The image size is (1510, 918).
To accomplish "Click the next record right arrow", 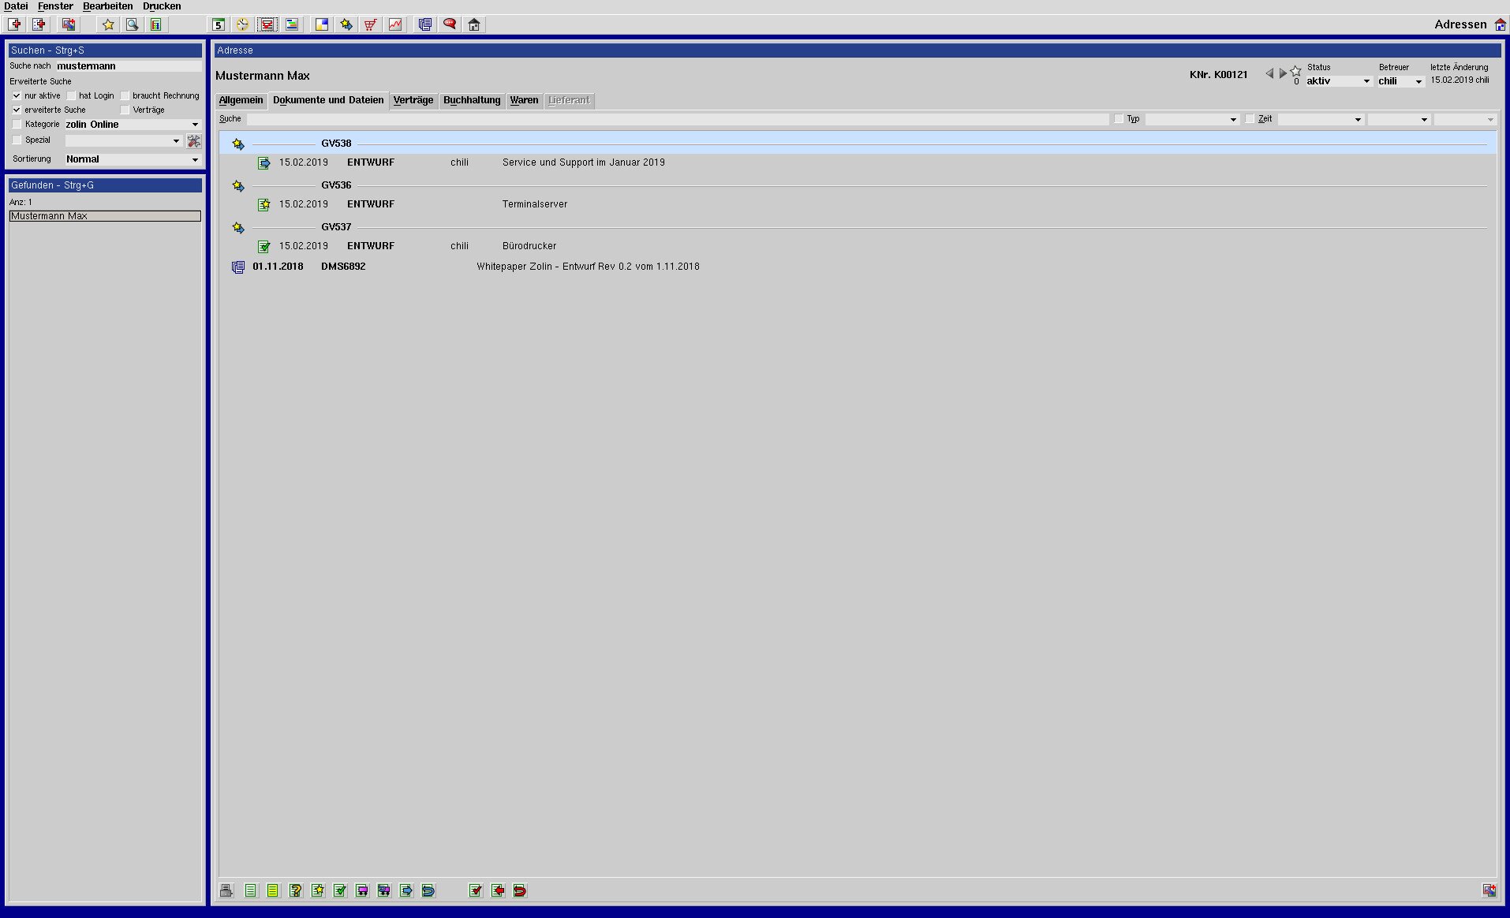I will (1283, 73).
